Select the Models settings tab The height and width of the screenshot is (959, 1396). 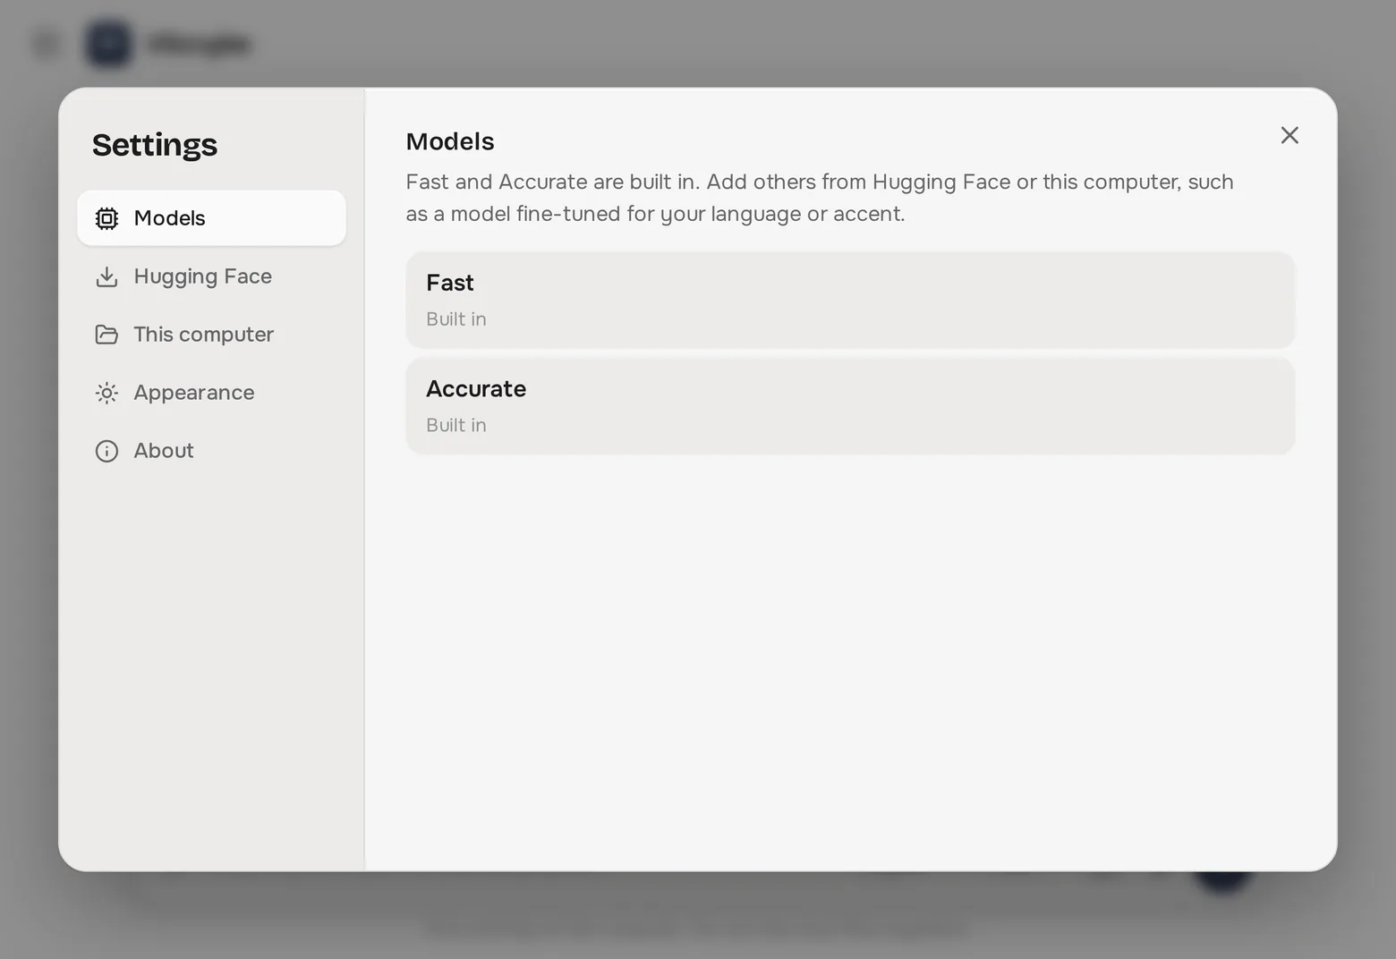pos(211,218)
